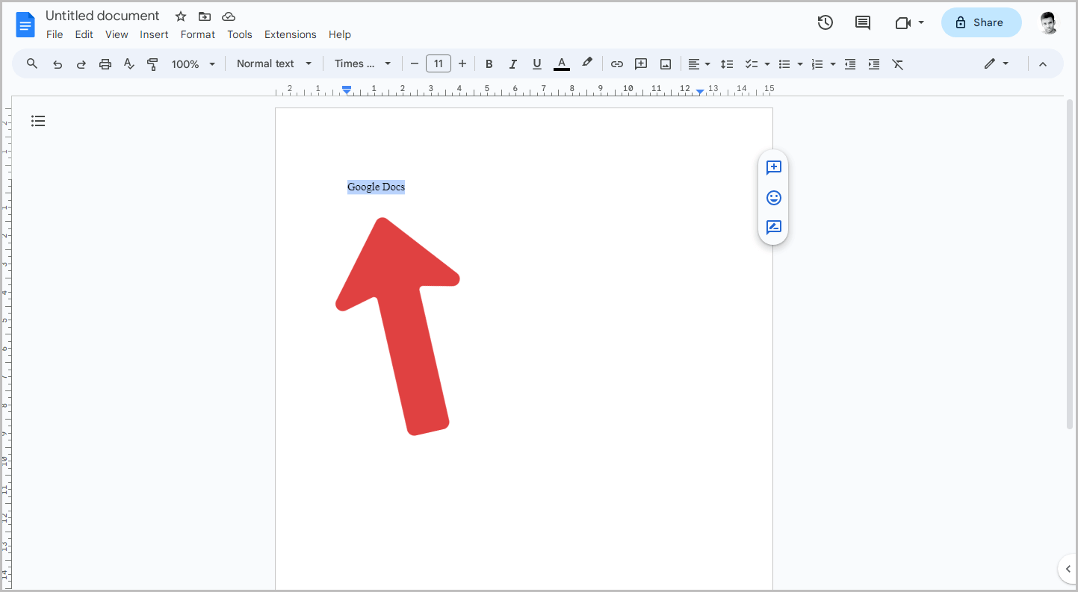
Task: Show document outline
Action: point(38,121)
